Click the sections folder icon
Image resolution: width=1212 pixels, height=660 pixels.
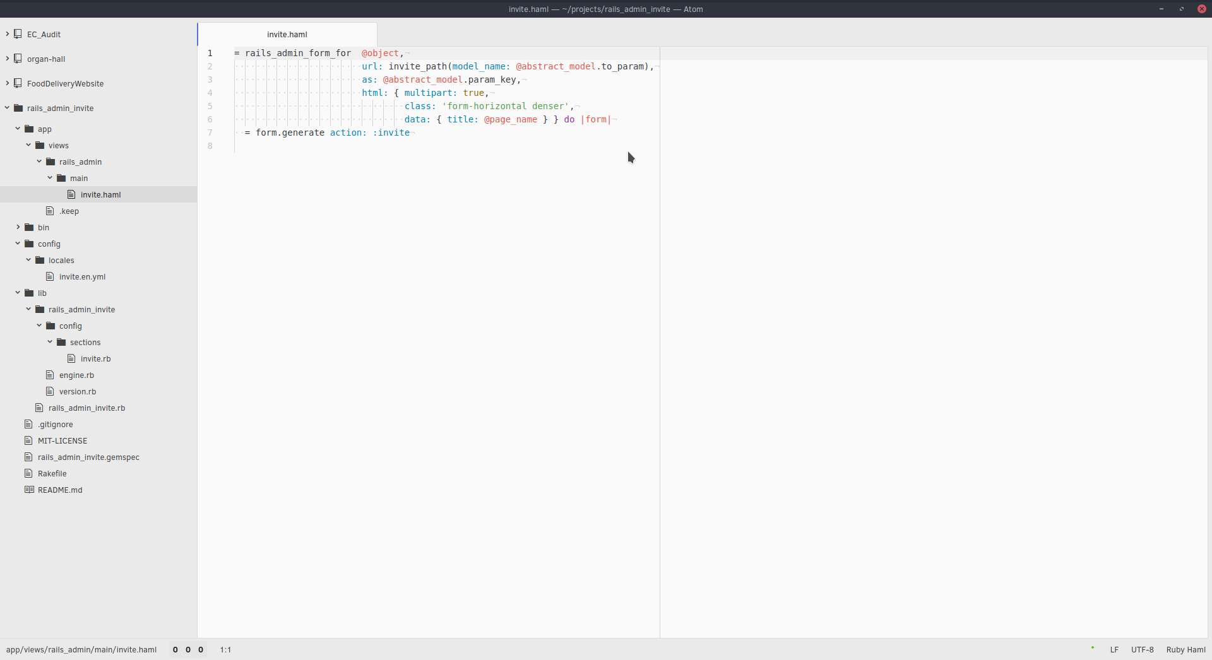coord(61,342)
